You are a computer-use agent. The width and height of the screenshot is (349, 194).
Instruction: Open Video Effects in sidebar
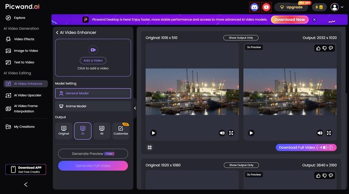point(20,39)
